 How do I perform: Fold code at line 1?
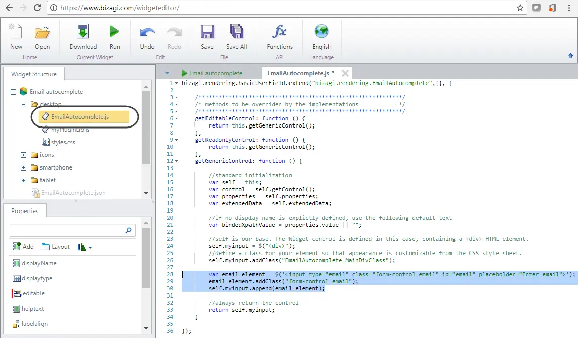coord(176,83)
